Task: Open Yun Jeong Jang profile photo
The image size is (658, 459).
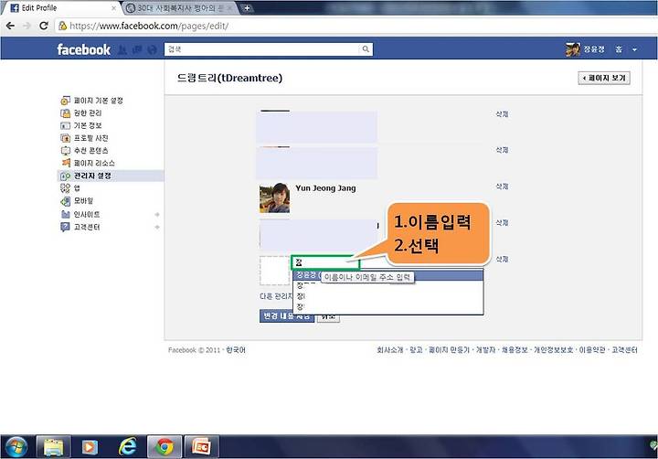Action: [x=274, y=197]
